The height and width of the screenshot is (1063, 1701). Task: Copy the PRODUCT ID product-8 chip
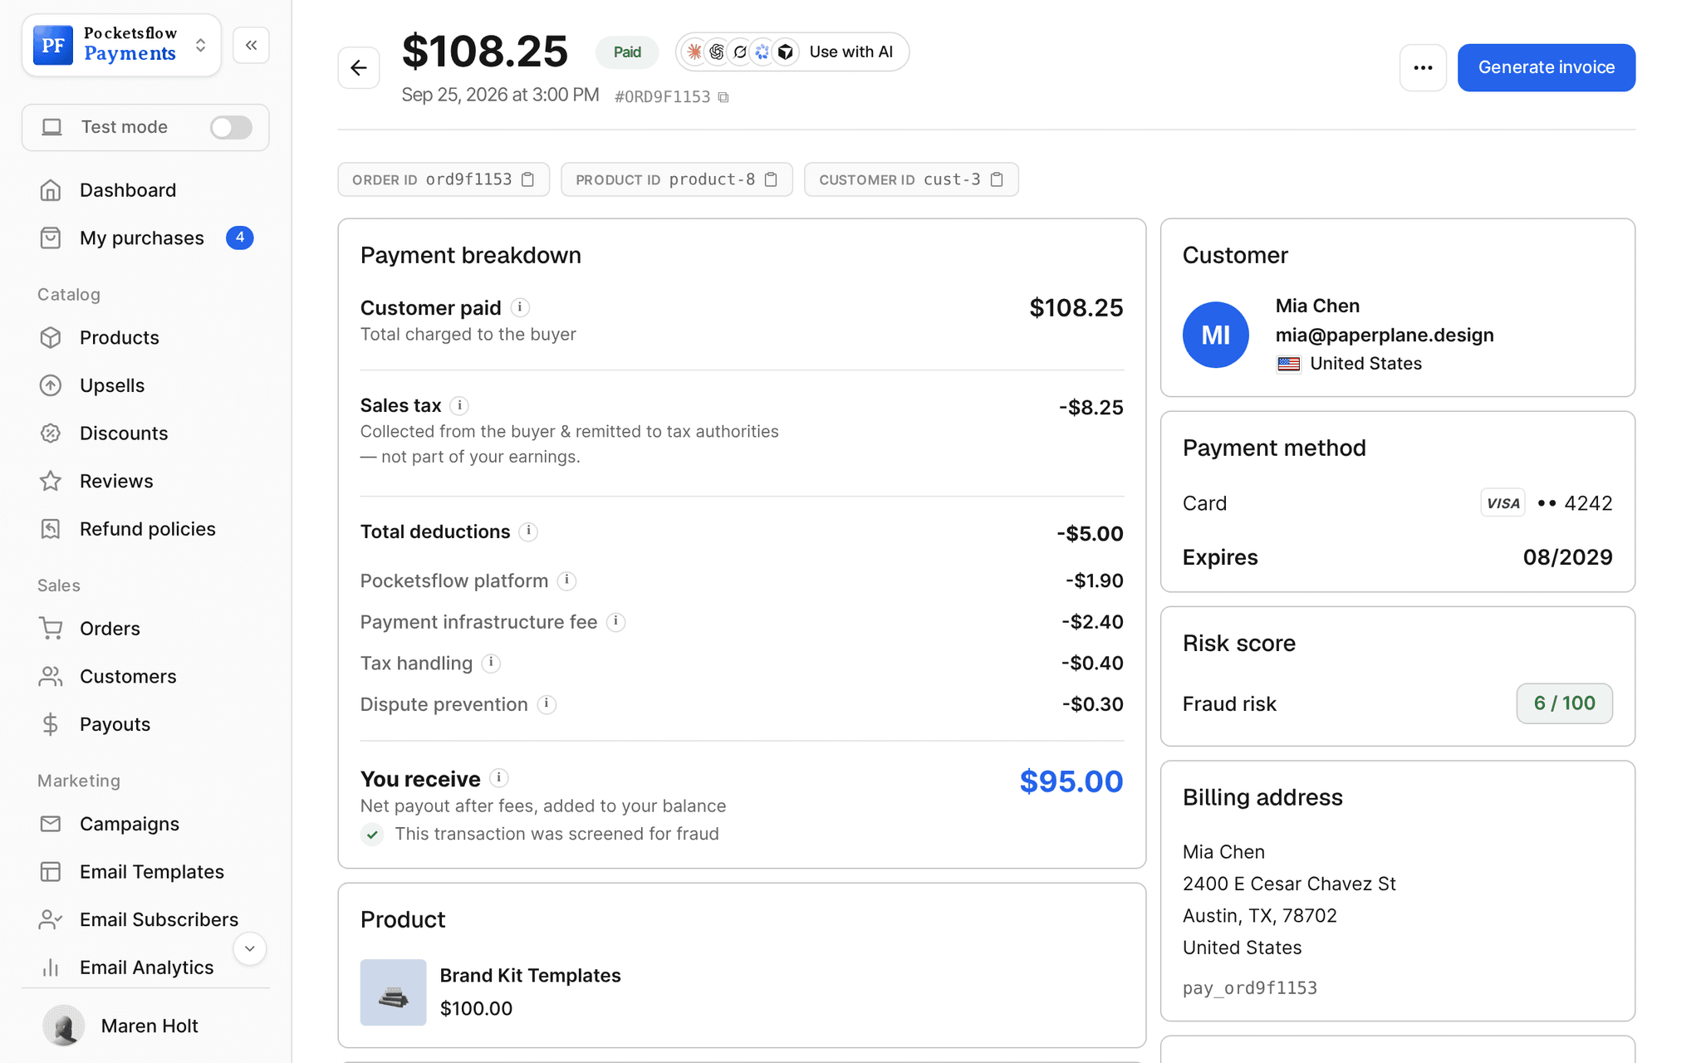771,179
